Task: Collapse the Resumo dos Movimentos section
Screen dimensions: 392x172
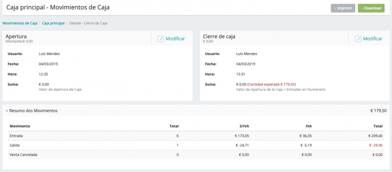Action: pyautogui.click(x=7, y=111)
